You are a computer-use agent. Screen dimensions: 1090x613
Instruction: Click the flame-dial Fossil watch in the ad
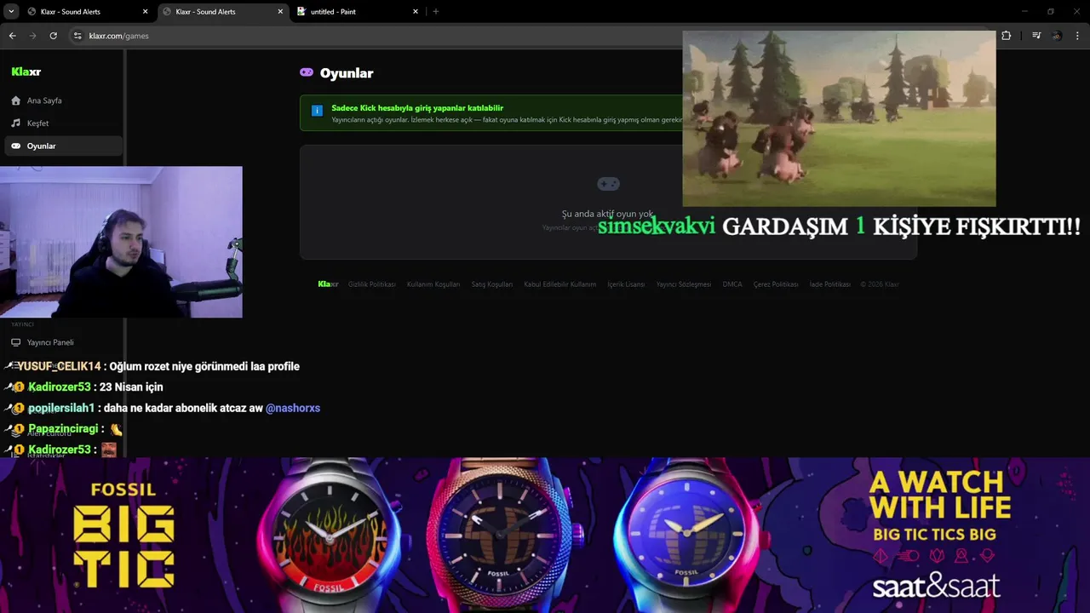click(x=328, y=536)
